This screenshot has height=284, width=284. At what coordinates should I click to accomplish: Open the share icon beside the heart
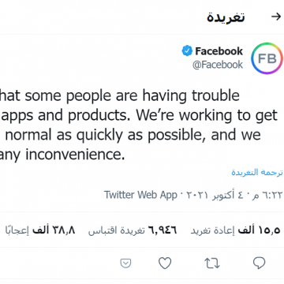tap(125, 263)
